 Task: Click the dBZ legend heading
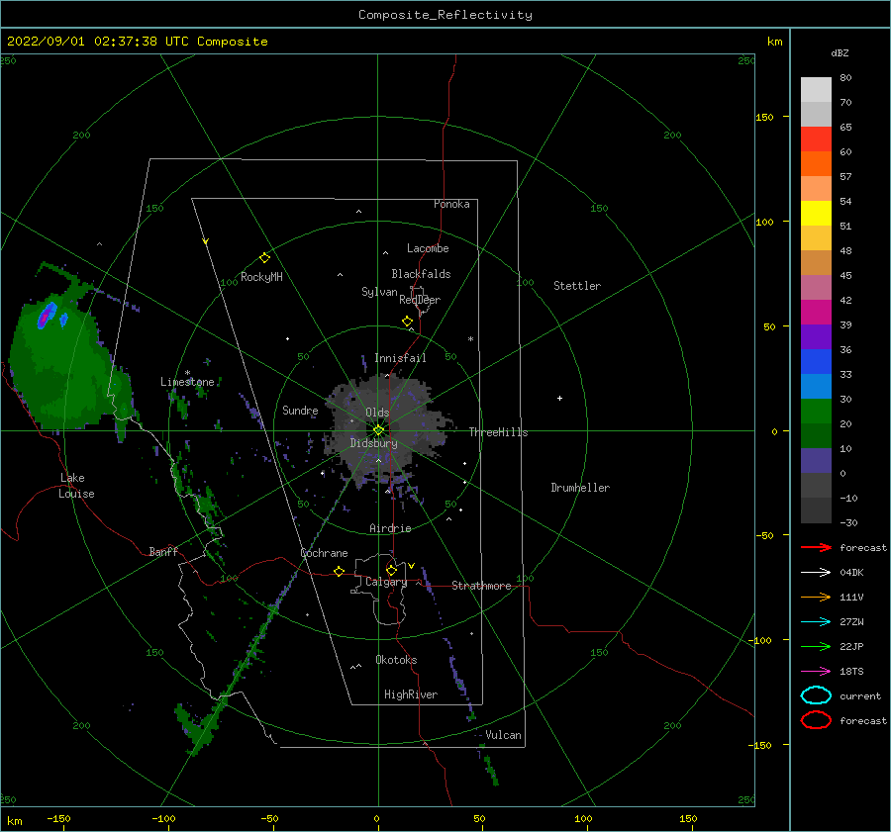pyautogui.click(x=840, y=52)
